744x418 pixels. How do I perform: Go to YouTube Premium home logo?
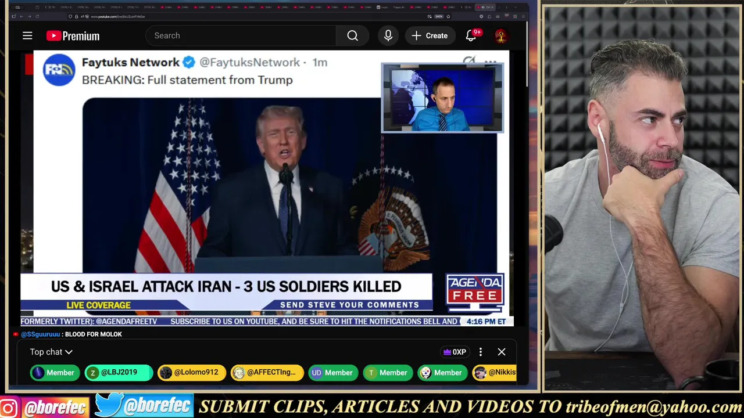coord(73,36)
